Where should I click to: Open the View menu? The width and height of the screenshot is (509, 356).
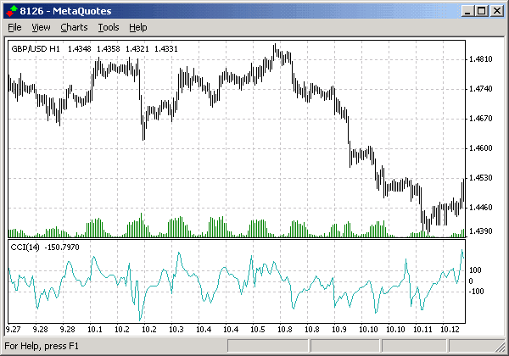[41, 28]
